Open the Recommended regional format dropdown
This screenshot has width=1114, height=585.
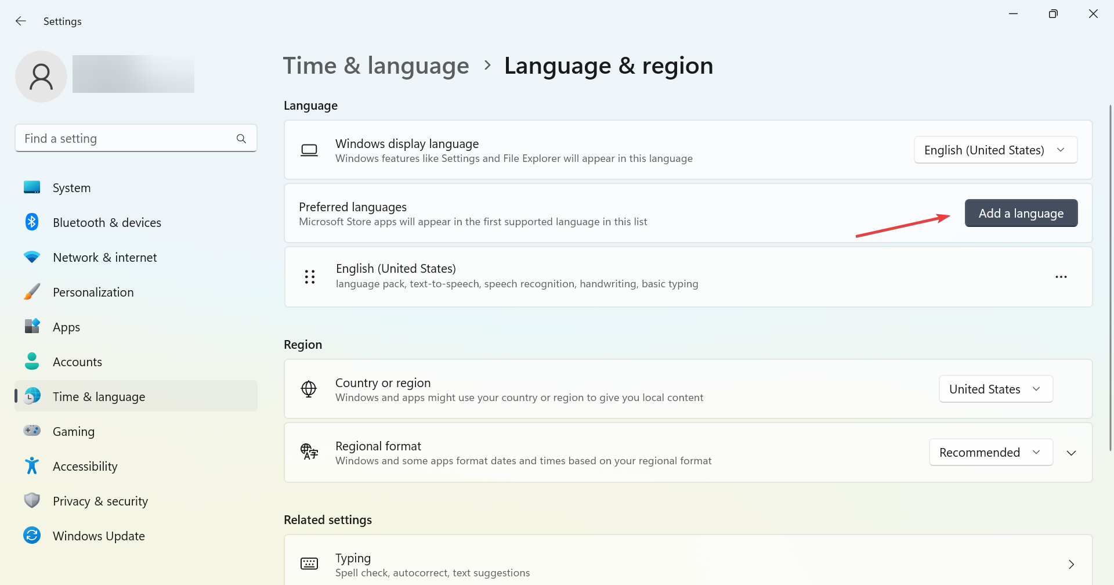pyautogui.click(x=991, y=452)
